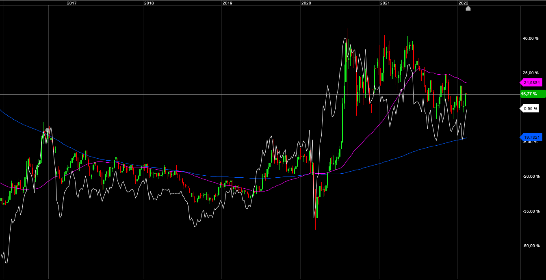Viewport: 546px width, 280px height.
Task: Click the 40,00 % scale label
Action: (531, 39)
